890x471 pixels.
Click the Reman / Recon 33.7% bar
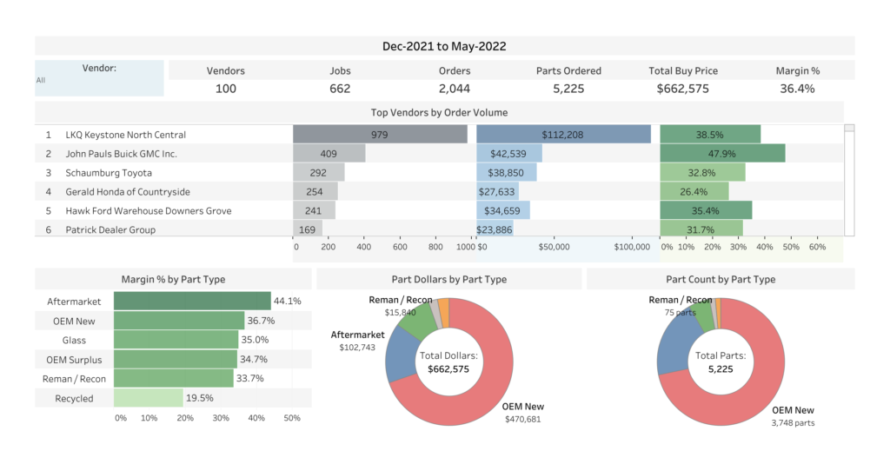click(x=174, y=379)
